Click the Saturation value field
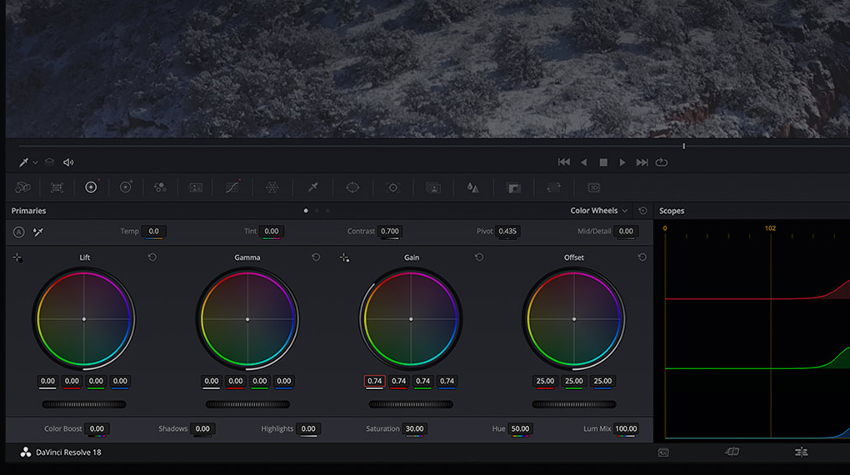This screenshot has width=850, height=475. point(413,429)
